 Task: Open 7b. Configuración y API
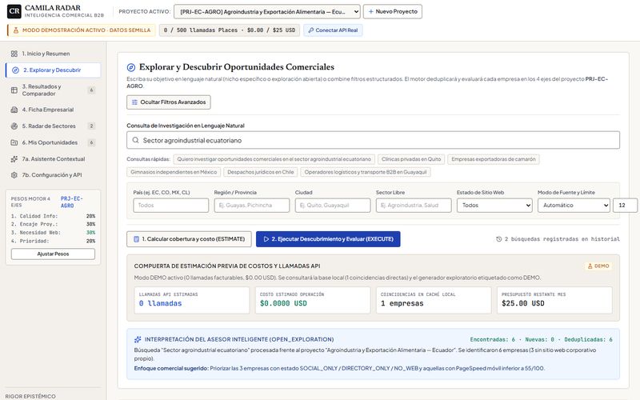click(x=53, y=174)
